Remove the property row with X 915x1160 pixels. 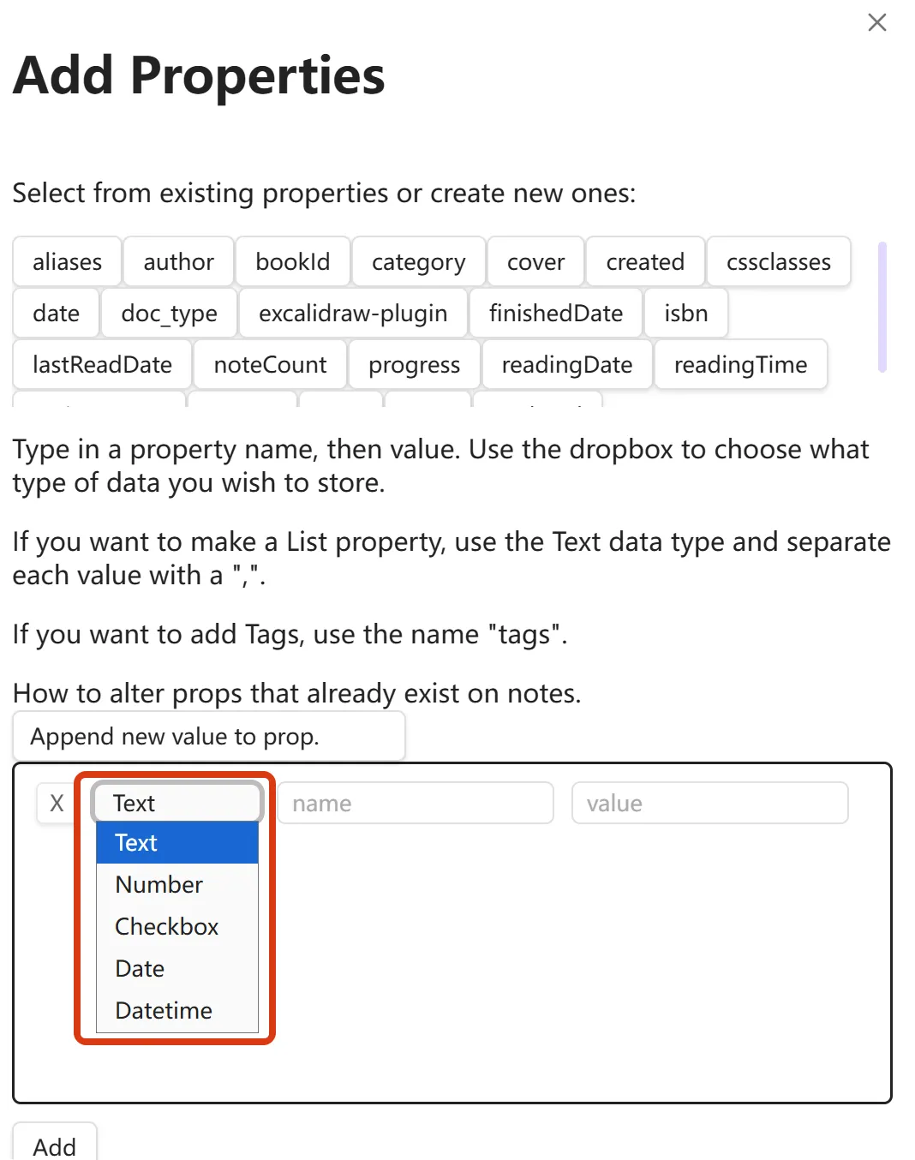(57, 804)
